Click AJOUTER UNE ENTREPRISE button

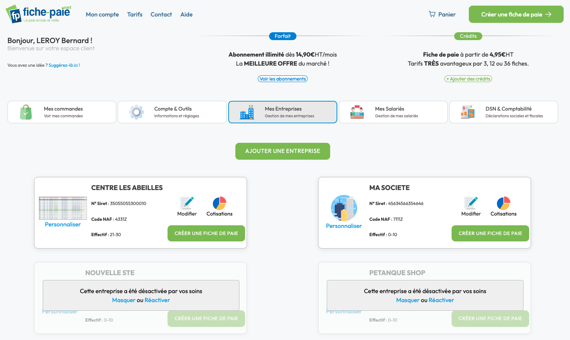coord(283,151)
